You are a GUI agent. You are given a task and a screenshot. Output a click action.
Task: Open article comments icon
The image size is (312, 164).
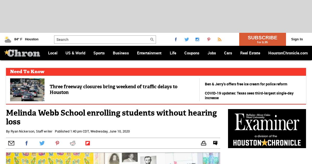point(215,143)
